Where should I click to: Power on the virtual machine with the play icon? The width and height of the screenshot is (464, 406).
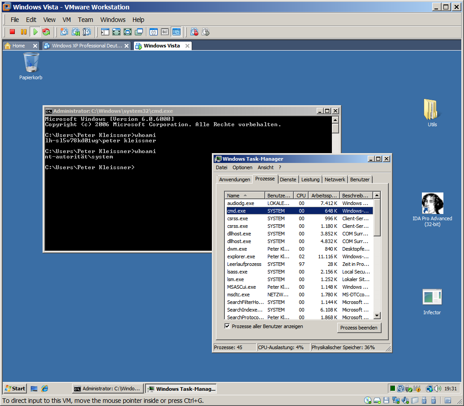click(35, 32)
